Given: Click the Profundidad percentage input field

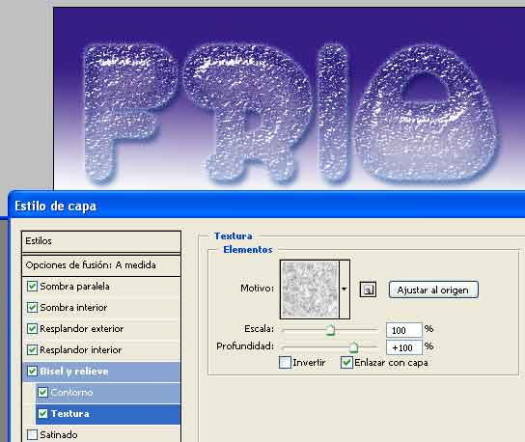Looking at the screenshot, I should click(403, 347).
